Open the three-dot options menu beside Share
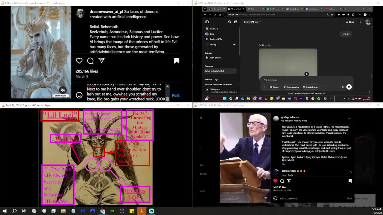Viewport: 383px width, 215px height. 360,22
